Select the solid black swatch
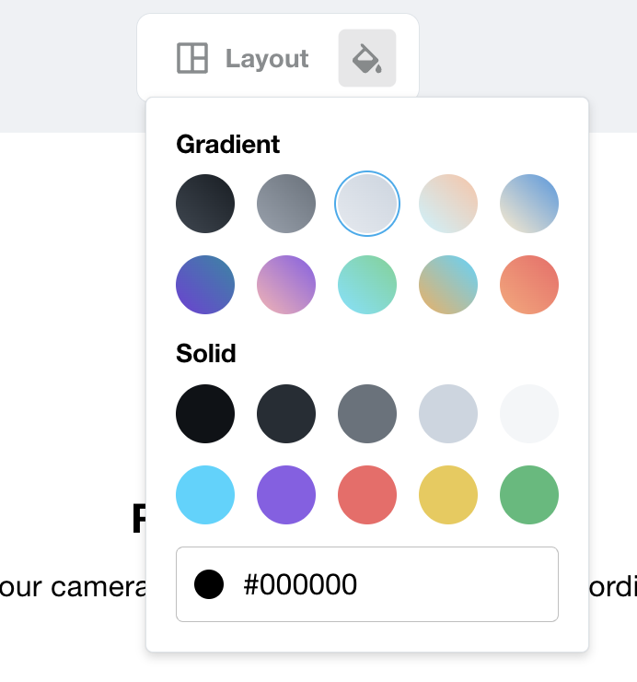Viewport: 637px width, 682px height. click(205, 414)
